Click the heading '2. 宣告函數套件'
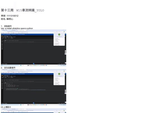The height and width of the screenshot is (113, 151). click(8, 68)
